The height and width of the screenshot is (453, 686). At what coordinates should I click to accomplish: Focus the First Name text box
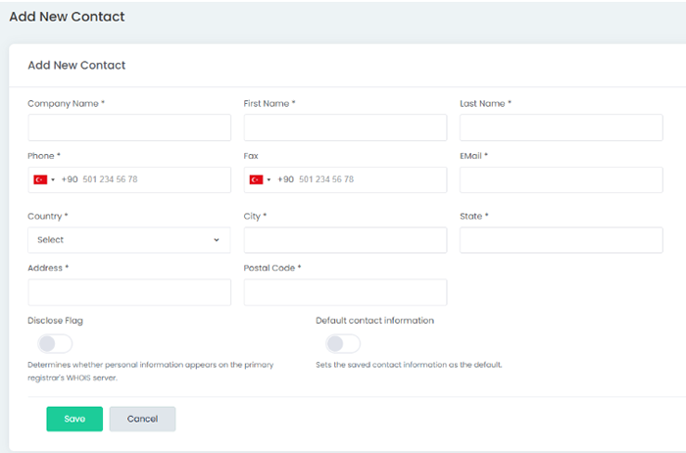click(x=345, y=127)
